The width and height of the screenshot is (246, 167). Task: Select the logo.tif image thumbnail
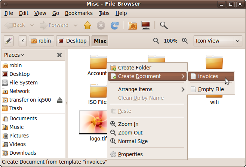93,122
